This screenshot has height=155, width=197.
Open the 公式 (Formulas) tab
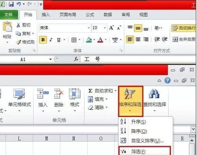[90, 15]
